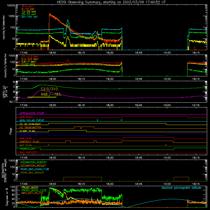
Task: Click the 50-100 keV peak near 18:08
Action: click(68, 20)
